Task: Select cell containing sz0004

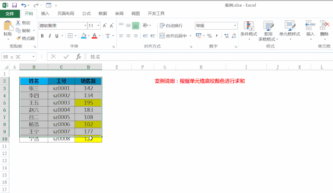Action: 61,110
